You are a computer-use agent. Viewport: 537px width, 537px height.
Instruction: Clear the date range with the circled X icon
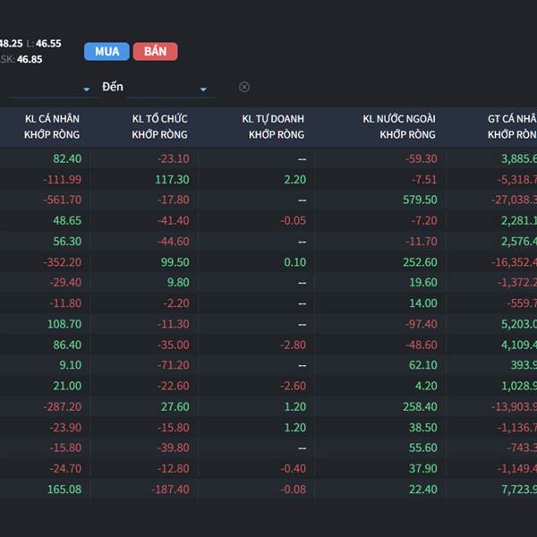pos(244,87)
